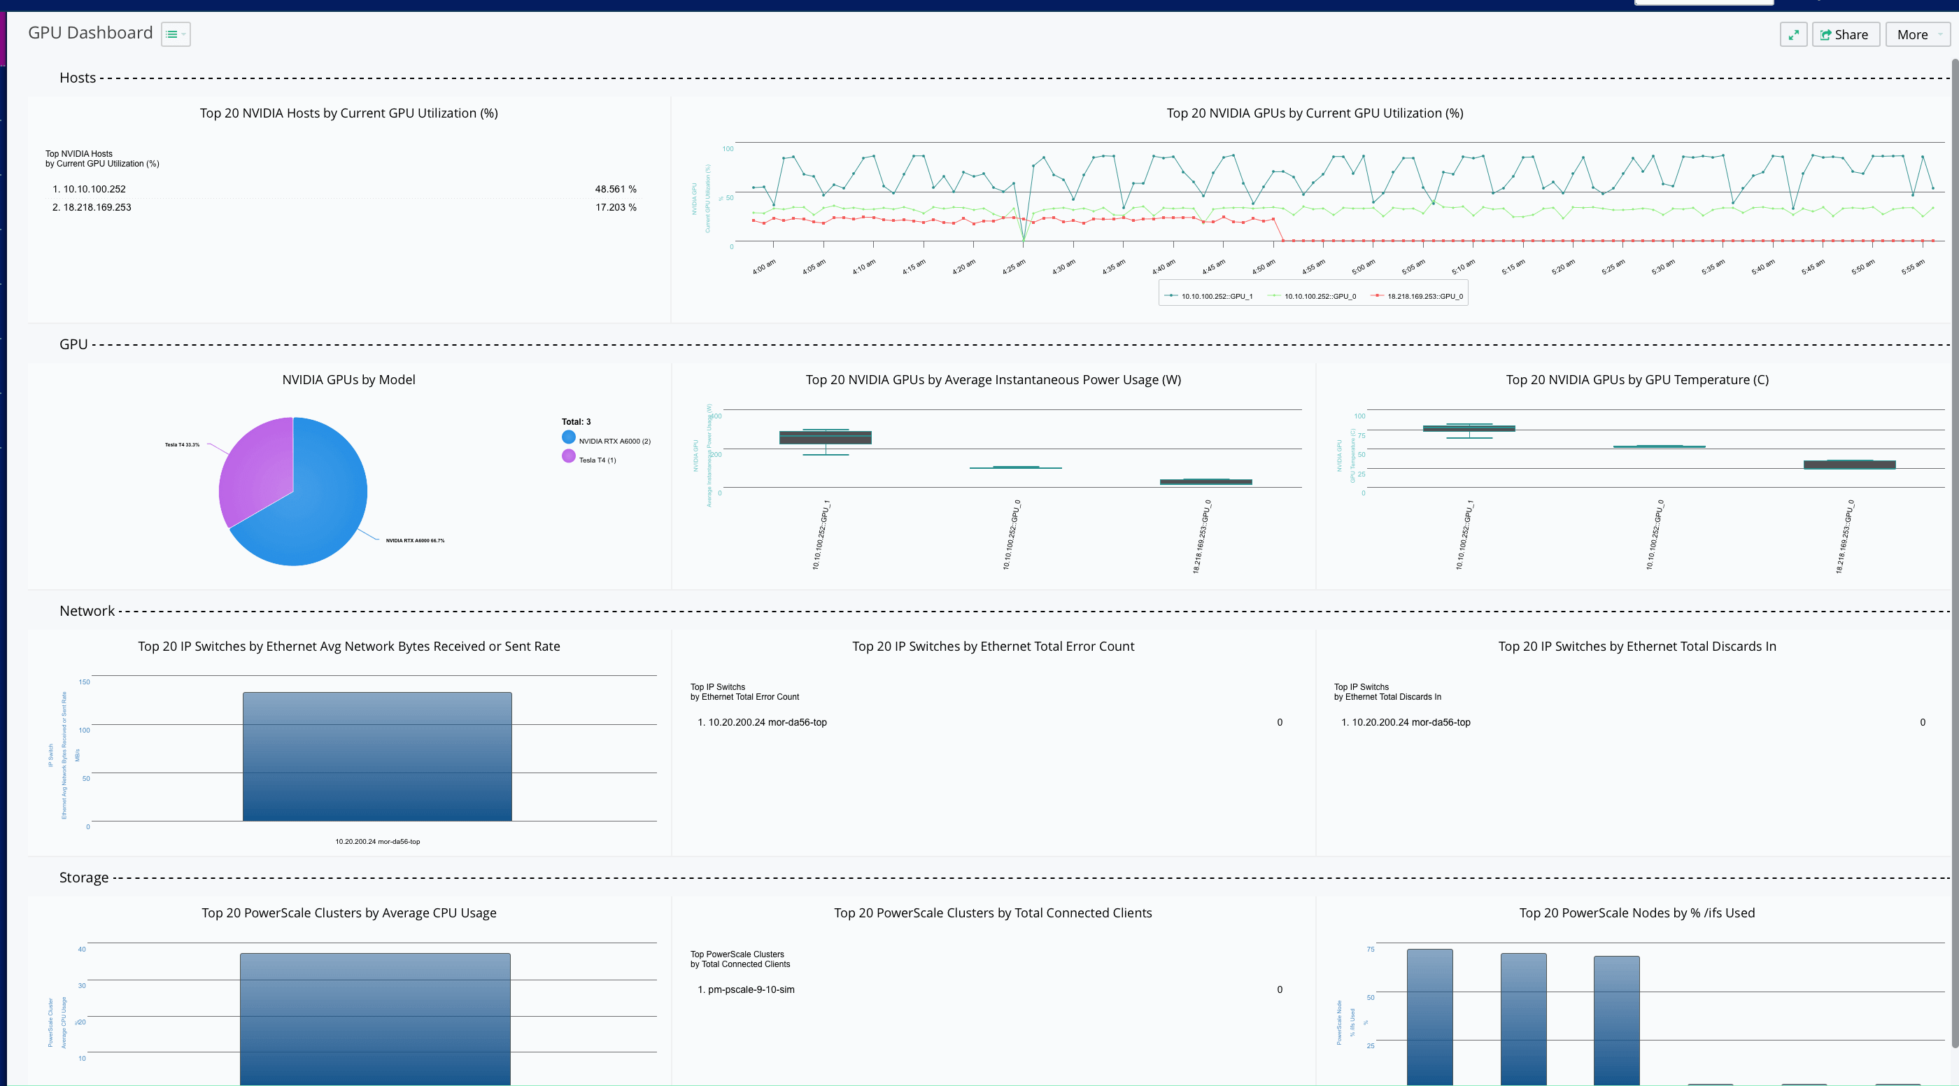The image size is (1959, 1086).
Task: Click the 10.20.200.24 mor-da56-top network rate bar
Action: 377,756
